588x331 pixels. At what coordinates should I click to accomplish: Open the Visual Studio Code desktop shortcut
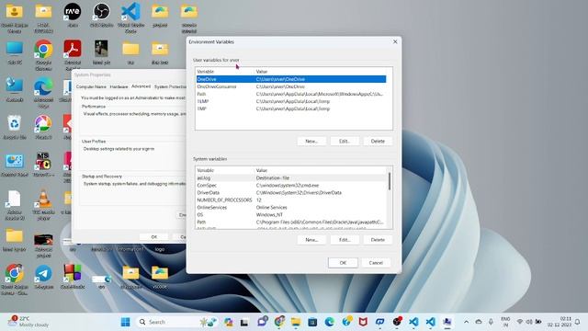tap(130, 17)
